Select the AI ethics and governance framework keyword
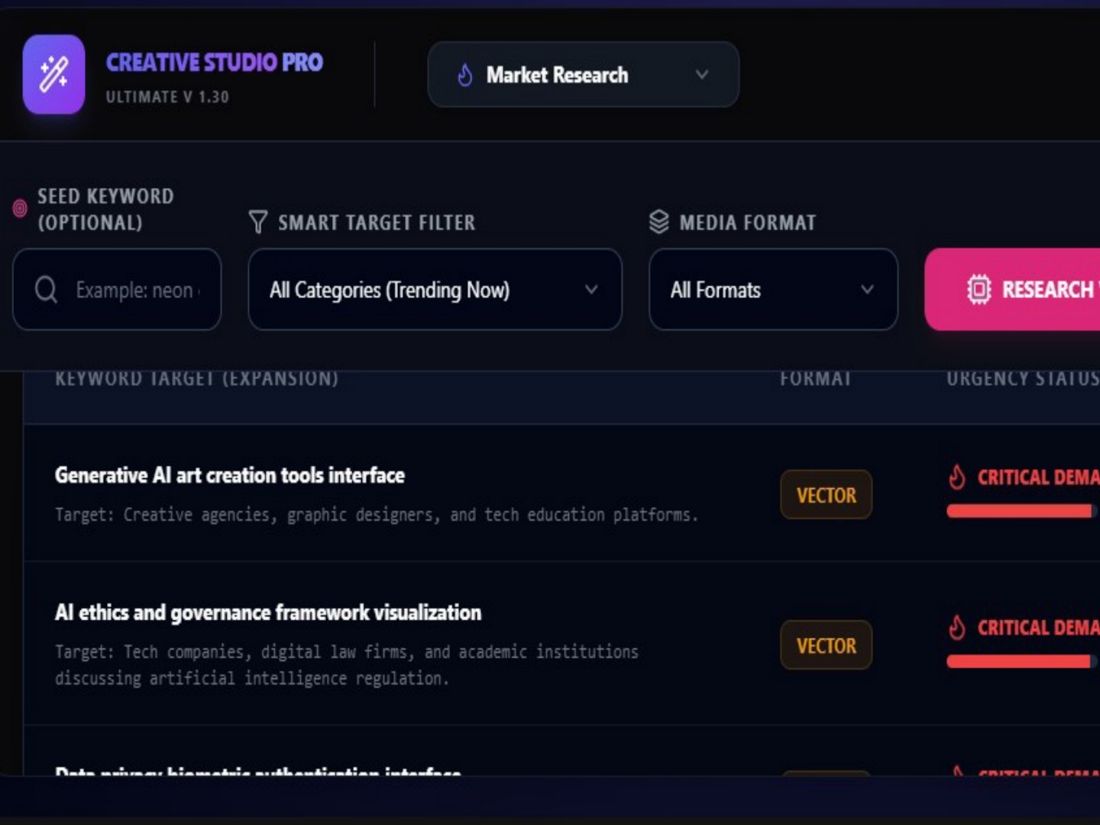Image resolution: width=1100 pixels, height=825 pixels. coord(268,613)
